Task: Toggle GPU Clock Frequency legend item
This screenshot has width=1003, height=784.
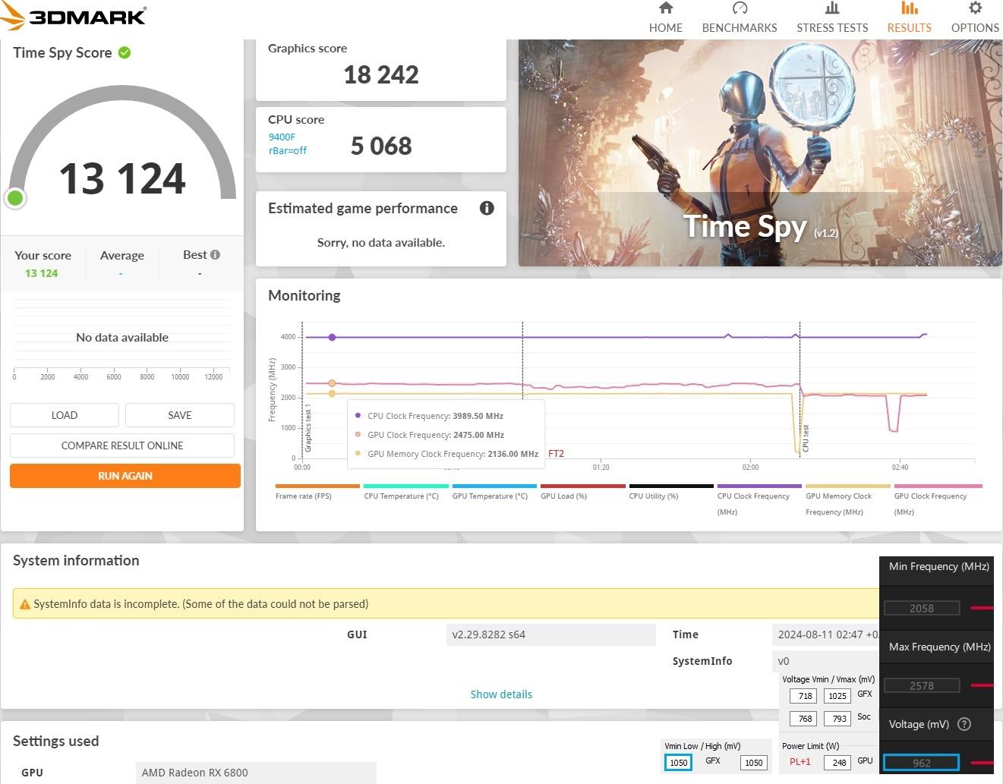Action: point(938,499)
